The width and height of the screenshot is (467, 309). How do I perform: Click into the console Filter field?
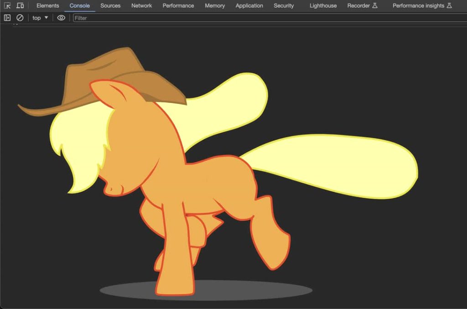265,18
